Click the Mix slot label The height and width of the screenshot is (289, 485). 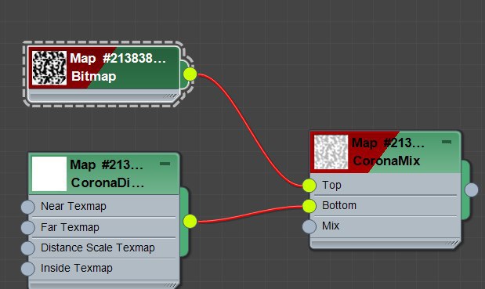(331, 226)
